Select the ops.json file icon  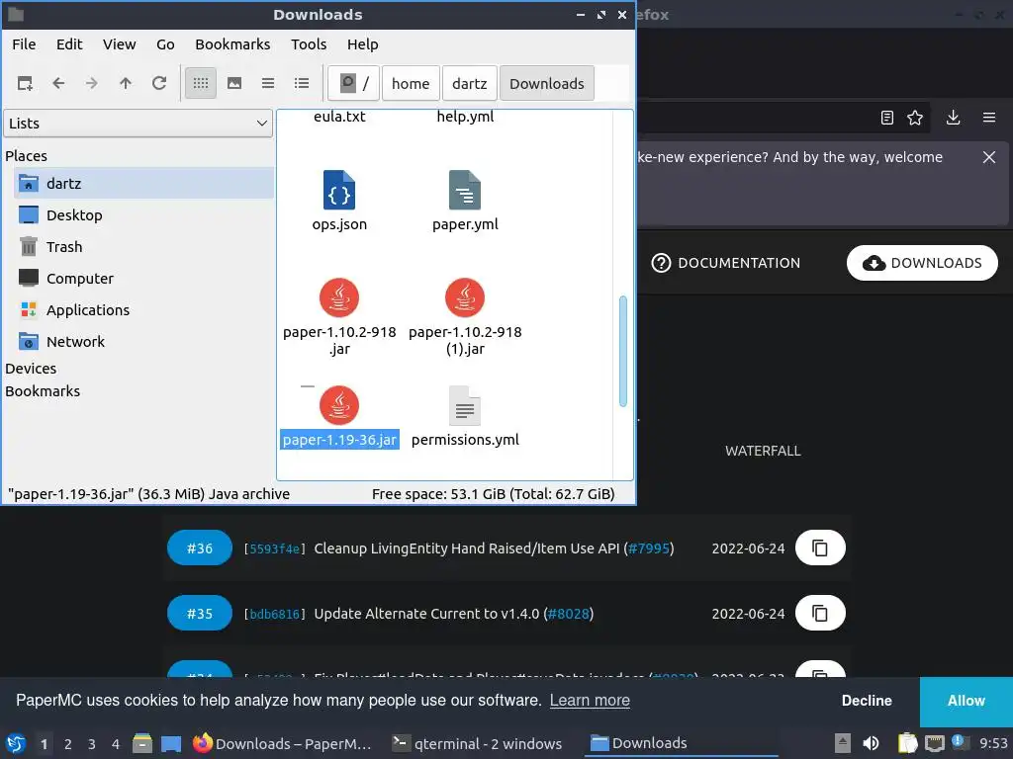[339, 190]
